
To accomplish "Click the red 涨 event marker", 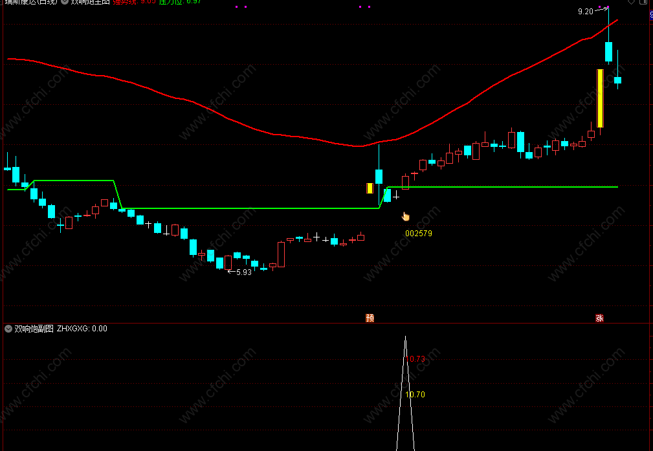I will pos(600,318).
